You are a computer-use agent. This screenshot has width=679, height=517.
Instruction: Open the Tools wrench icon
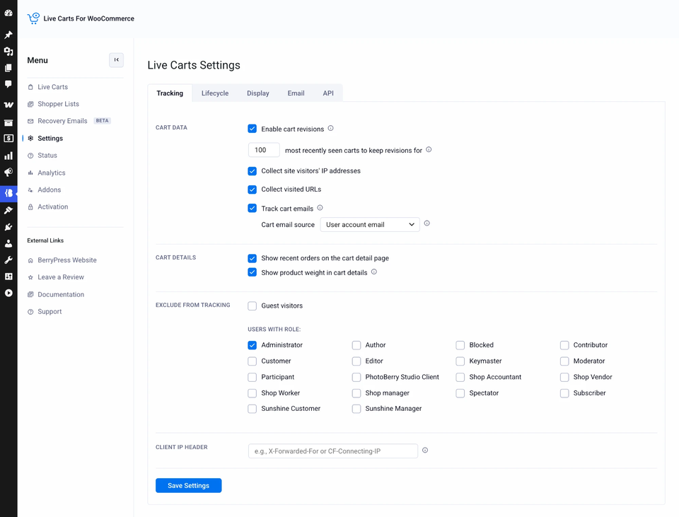click(8, 260)
